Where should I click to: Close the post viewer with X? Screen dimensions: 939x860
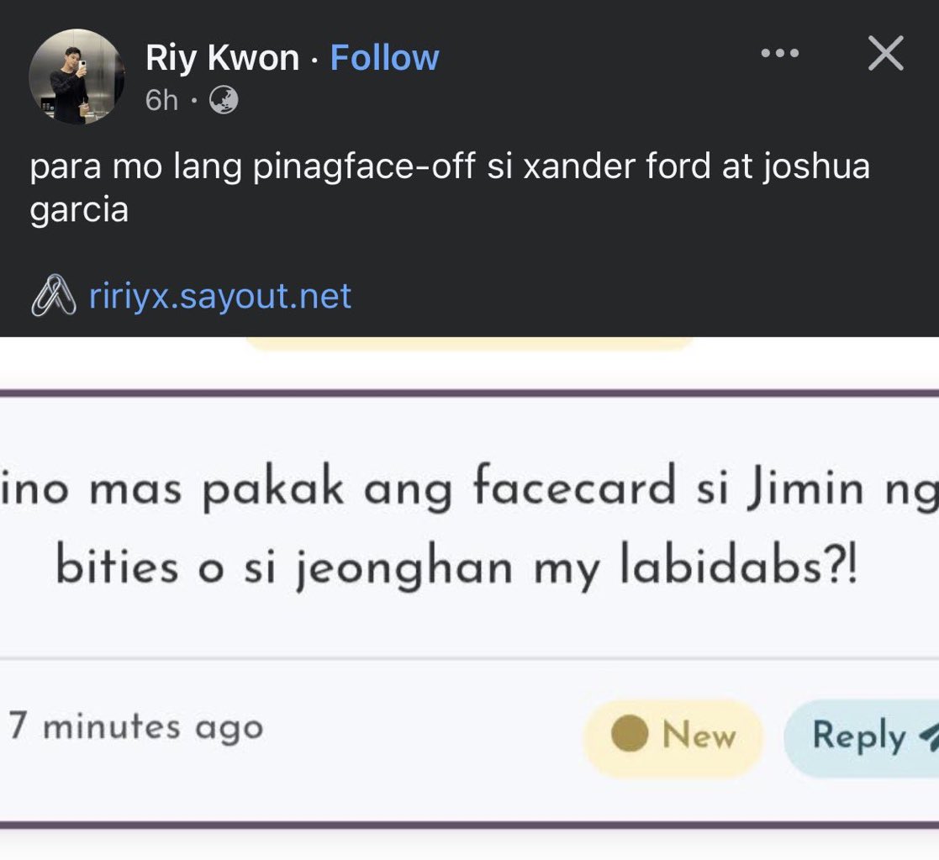click(x=886, y=53)
